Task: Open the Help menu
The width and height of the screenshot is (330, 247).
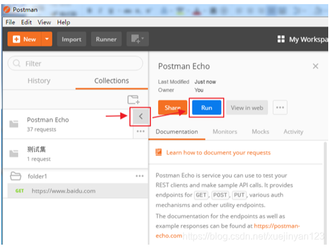Action: (64, 22)
